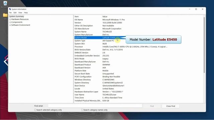This screenshot has height=120, width=214.
Task: Open the Edit menu
Action: click(x=15, y=13)
